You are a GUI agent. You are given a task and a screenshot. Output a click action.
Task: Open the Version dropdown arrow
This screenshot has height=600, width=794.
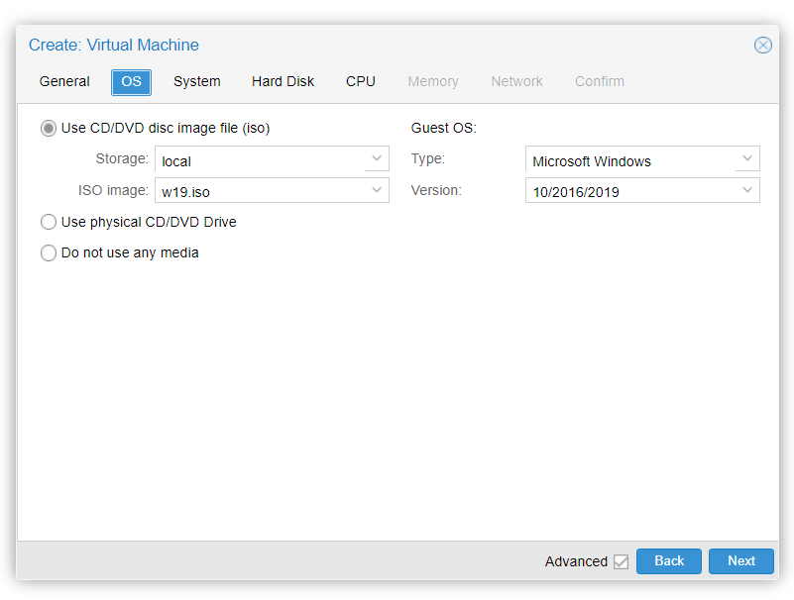point(747,189)
